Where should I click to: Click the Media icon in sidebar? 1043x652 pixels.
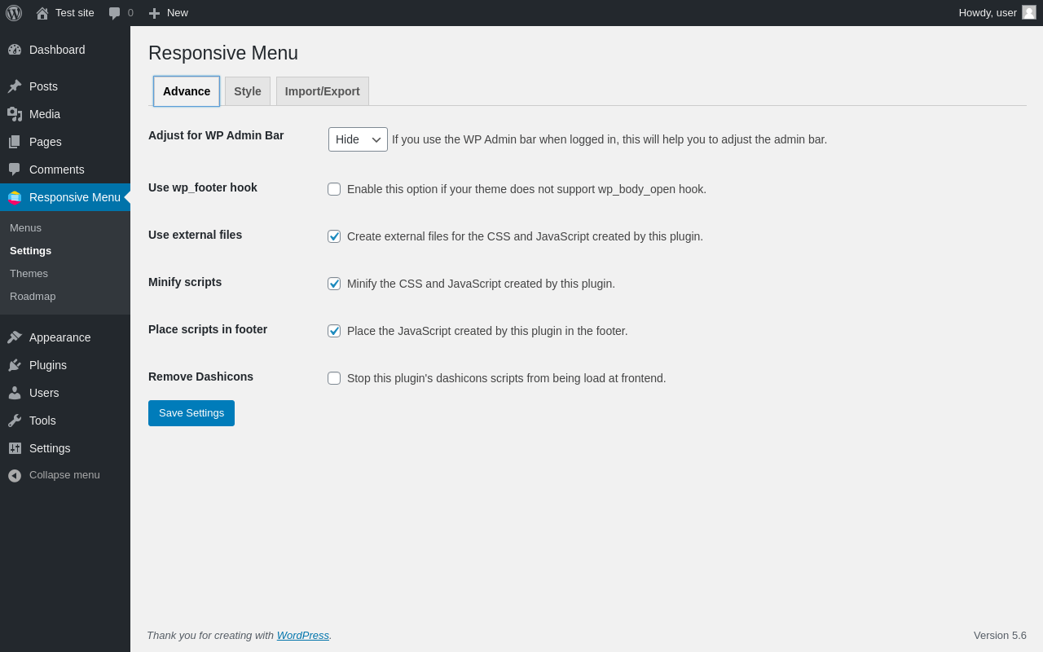pos(15,114)
